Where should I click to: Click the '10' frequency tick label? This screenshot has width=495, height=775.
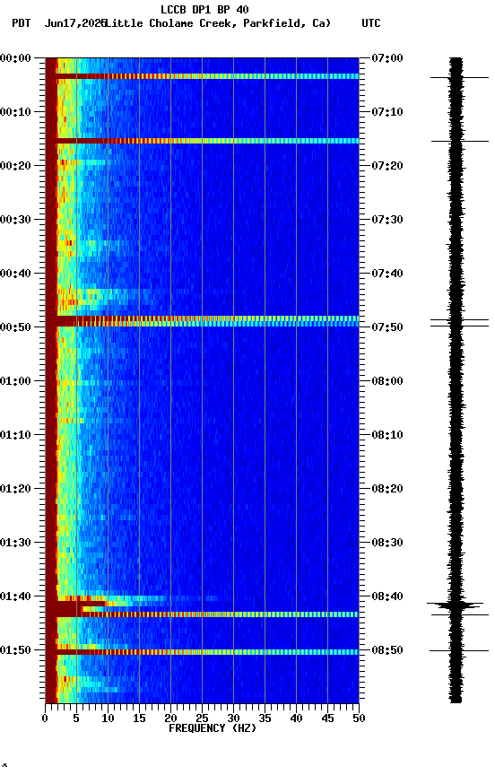(x=108, y=718)
